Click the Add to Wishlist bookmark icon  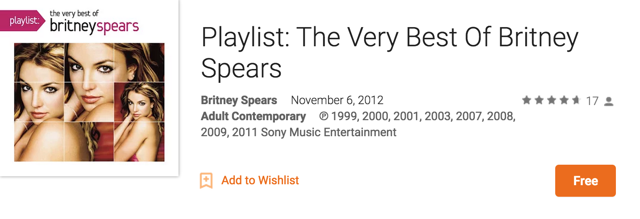tap(206, 180)
